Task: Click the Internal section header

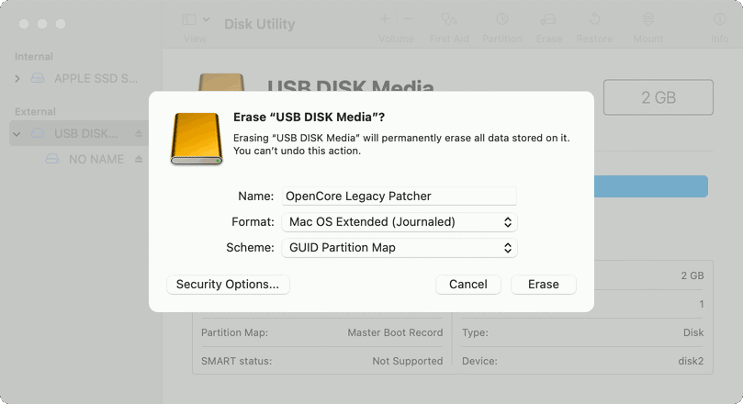Action: pos(34,57)
